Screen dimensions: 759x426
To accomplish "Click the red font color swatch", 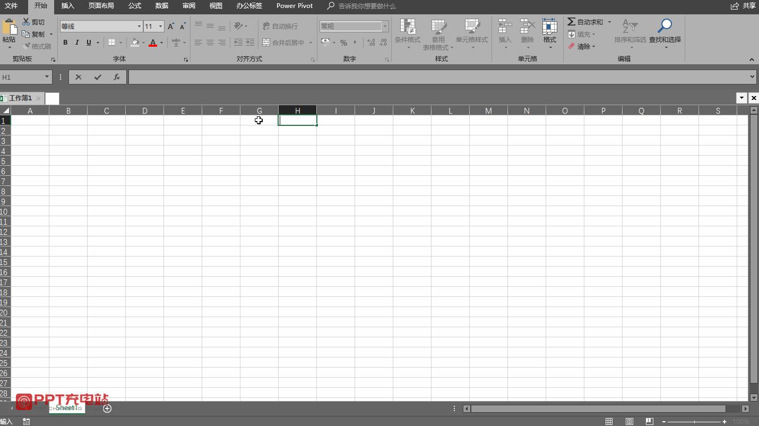I will click(x=153, y=42).
